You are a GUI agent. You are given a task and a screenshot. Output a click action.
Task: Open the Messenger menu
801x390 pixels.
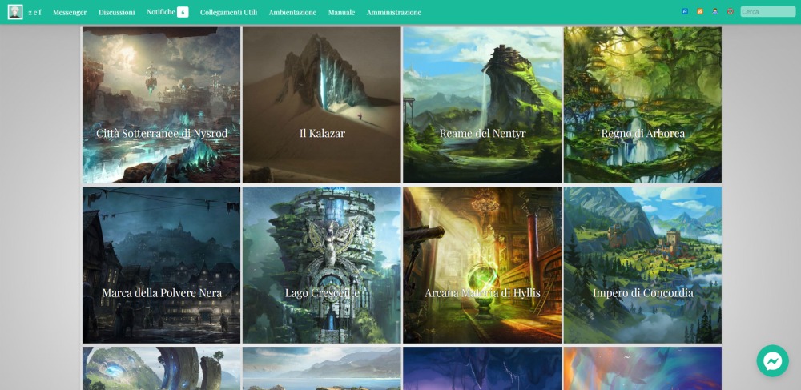point(70,12)
